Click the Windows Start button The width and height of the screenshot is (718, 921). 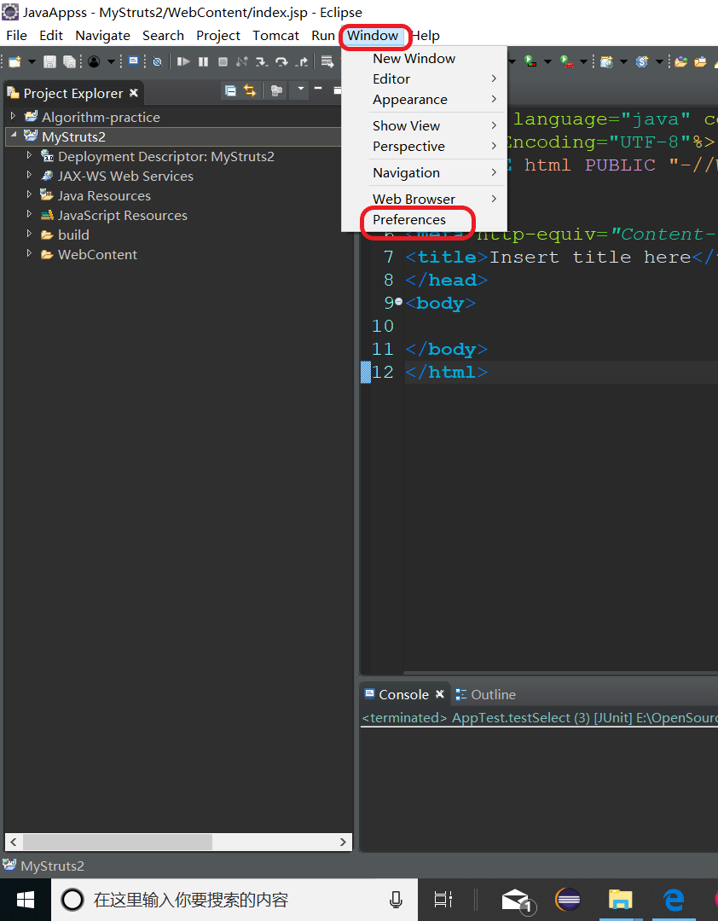[26, 900]
